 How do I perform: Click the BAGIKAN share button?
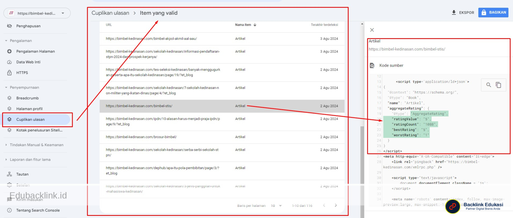coord(493,12)
